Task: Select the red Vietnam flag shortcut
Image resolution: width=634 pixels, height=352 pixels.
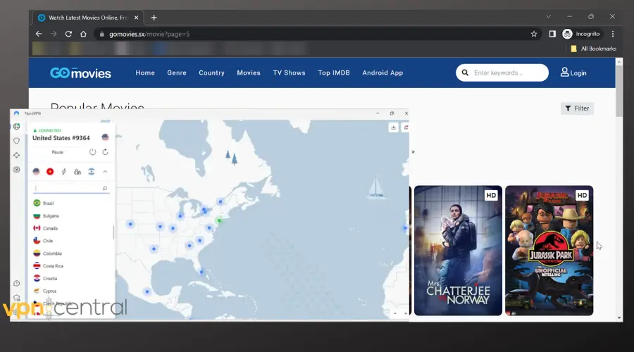Action: coord(50,172)
